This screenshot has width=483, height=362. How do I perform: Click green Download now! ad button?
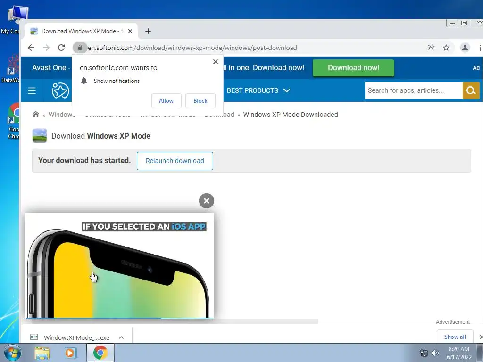pos(353,68)
